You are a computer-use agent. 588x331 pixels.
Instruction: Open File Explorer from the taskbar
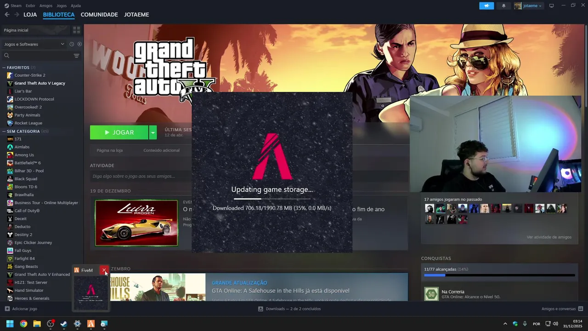[x=37, y=324]
